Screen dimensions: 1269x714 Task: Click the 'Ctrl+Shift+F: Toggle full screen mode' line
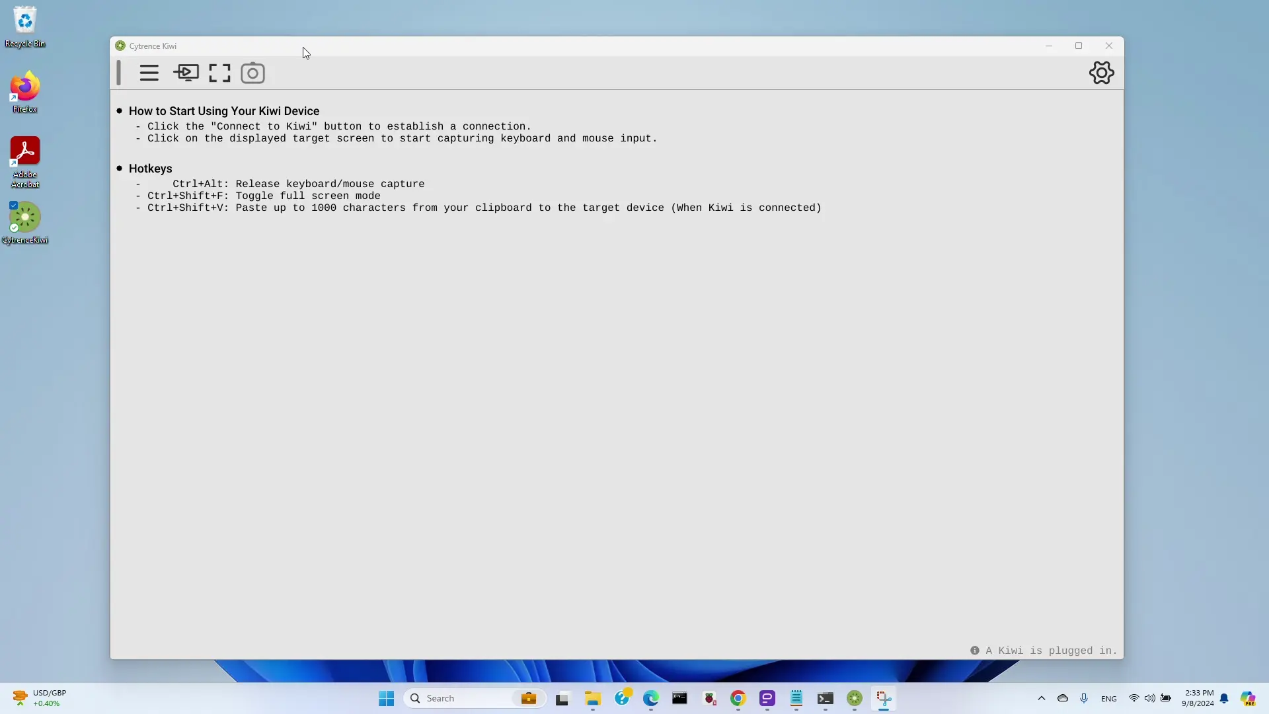tap(264, 196)
